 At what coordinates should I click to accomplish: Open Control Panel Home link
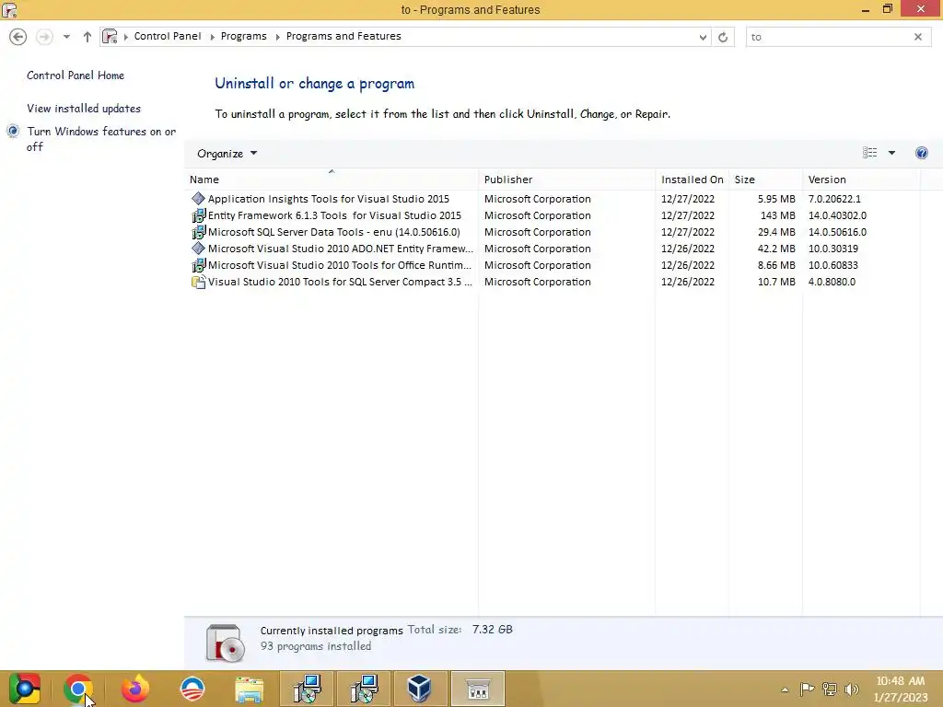tap(76, 75)
